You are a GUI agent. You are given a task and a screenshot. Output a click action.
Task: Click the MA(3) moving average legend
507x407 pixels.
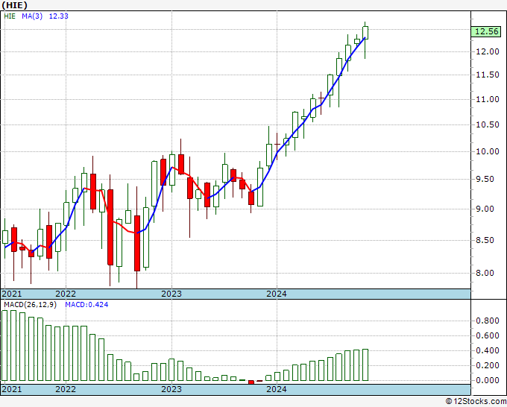(32, 16)
